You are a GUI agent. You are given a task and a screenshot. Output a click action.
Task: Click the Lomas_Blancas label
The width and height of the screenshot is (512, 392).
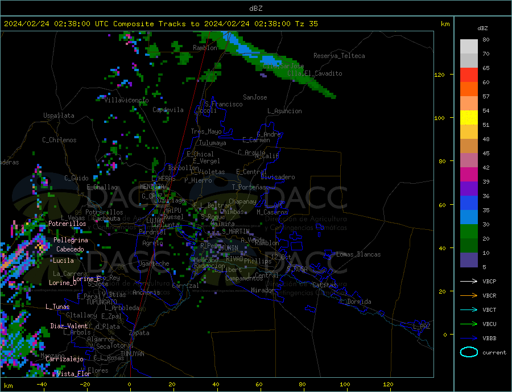358,254
